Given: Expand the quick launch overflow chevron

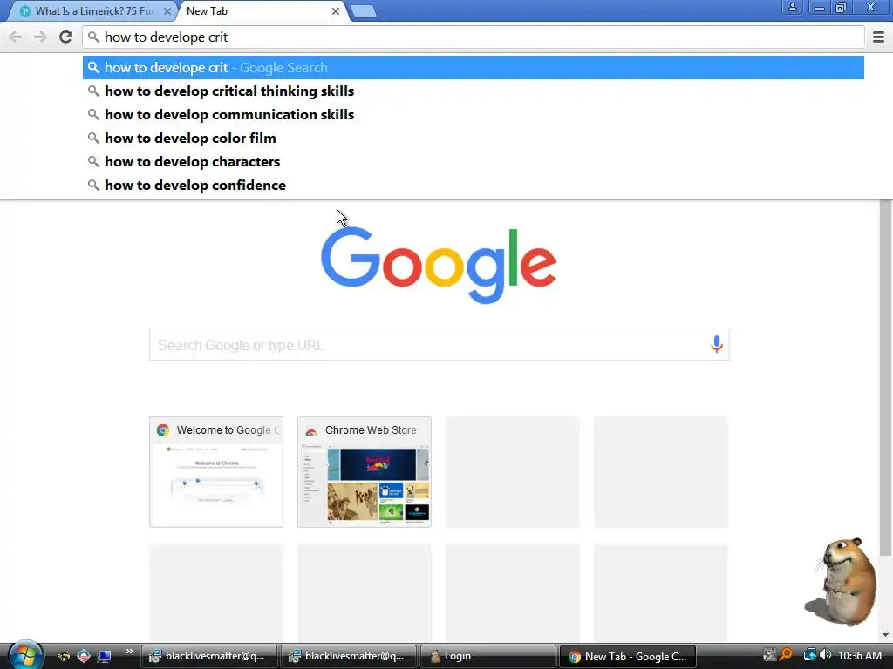Looking at the screenshot, I should (129, 652).
